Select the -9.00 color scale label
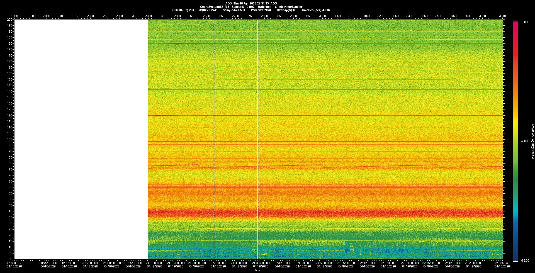 524,142
